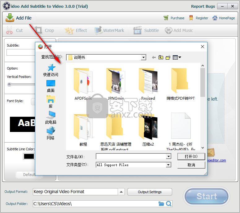Go to HomePage house icon
Screen dimensions: 240x213
click(215, 18)
